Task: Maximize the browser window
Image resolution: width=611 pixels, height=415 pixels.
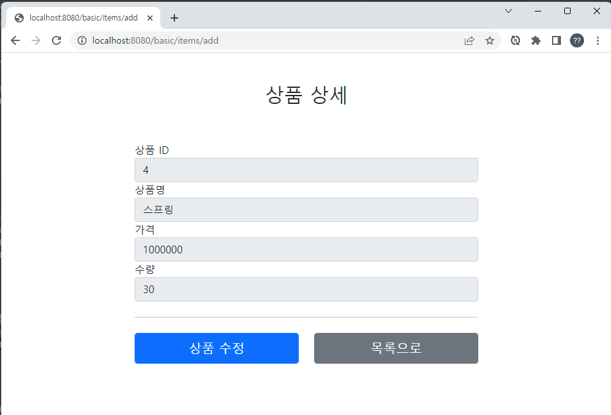Action: 567,11
